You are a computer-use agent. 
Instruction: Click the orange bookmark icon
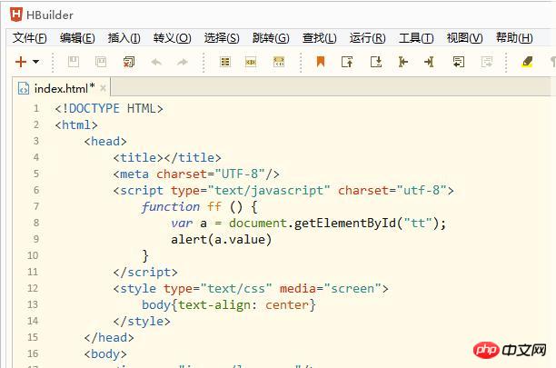coord(321,62)
